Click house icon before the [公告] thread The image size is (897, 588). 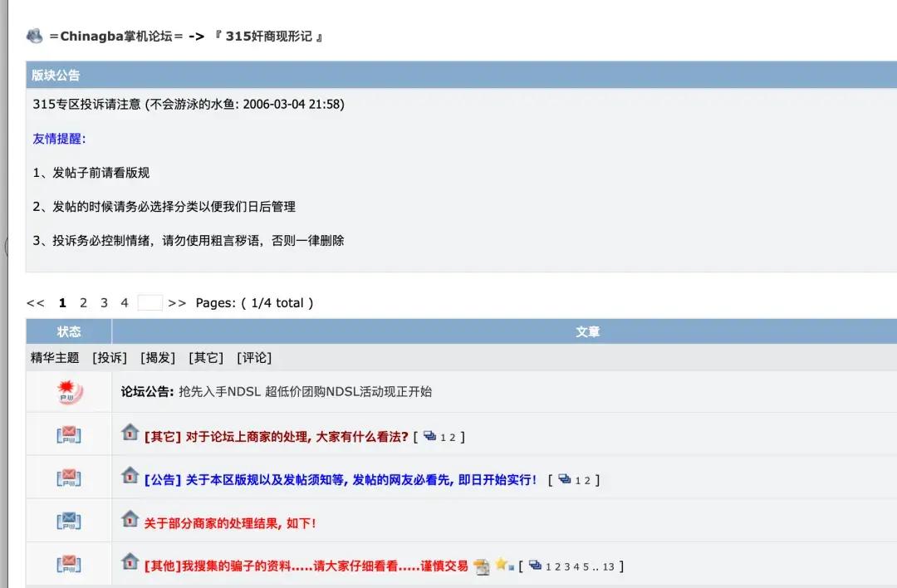coord(130,476)
